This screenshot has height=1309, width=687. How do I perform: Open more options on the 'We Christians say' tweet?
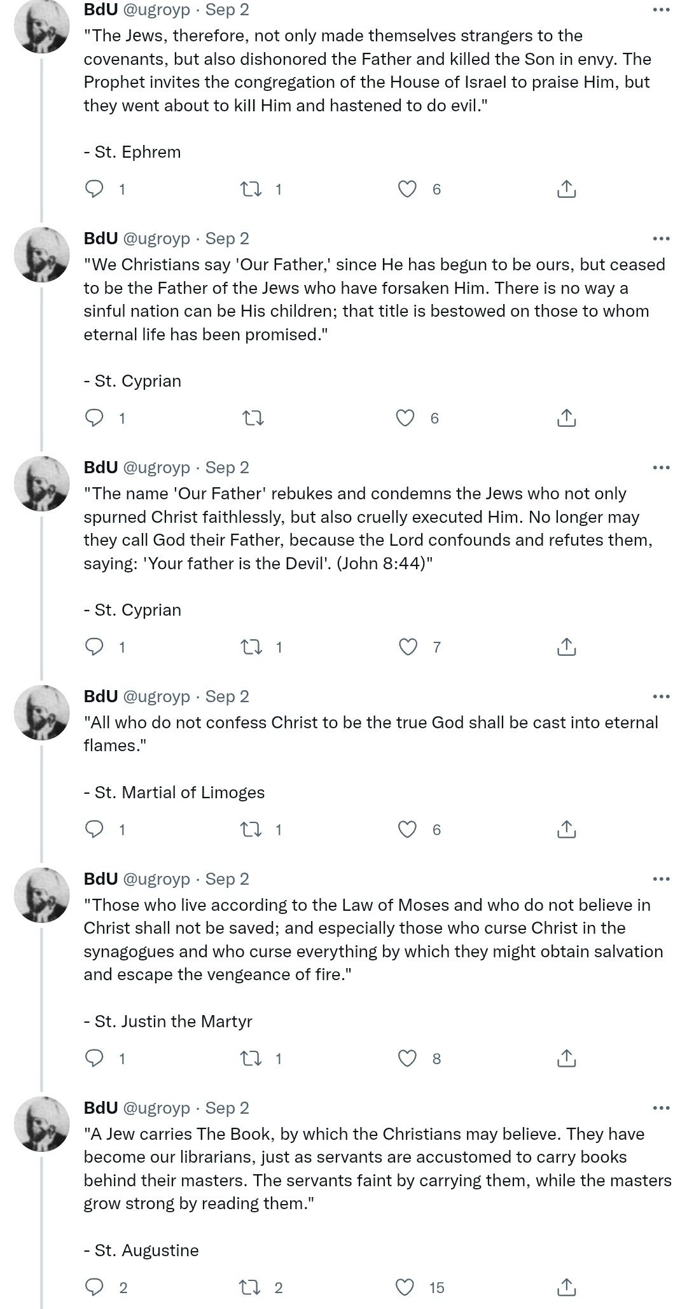pos(662,239)
